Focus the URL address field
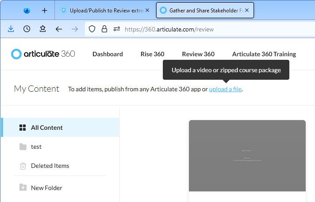Image resolution: width=315 pixels, height=202 pixels. coord(201,29)
